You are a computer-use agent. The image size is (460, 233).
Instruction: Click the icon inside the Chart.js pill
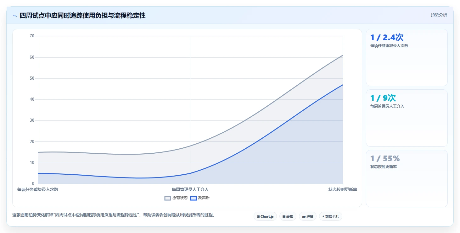(x=258, y=216)
